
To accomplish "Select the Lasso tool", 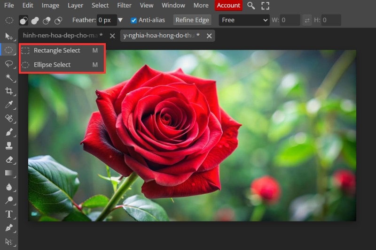I will (9, 64).
